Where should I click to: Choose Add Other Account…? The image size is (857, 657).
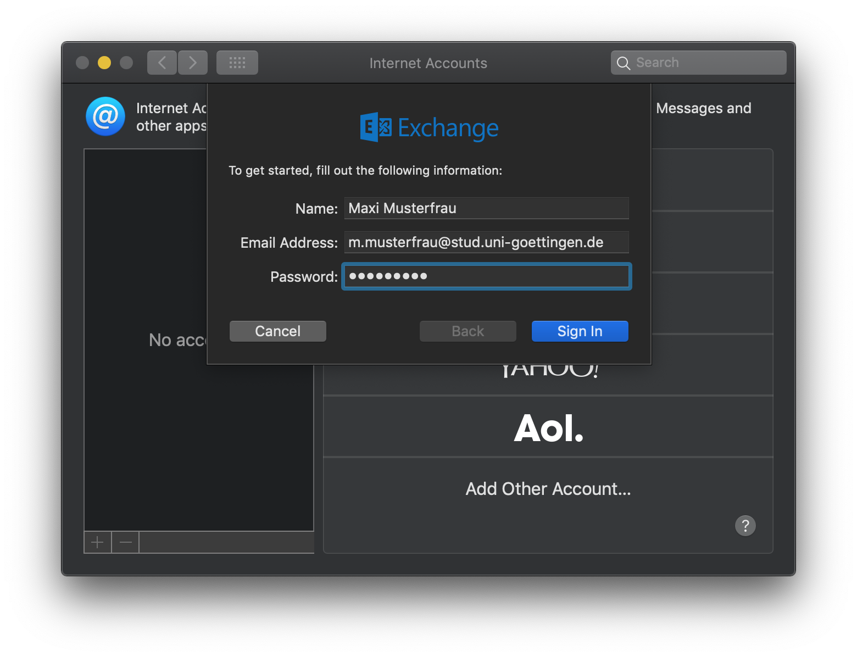click(x=548, y=489)
